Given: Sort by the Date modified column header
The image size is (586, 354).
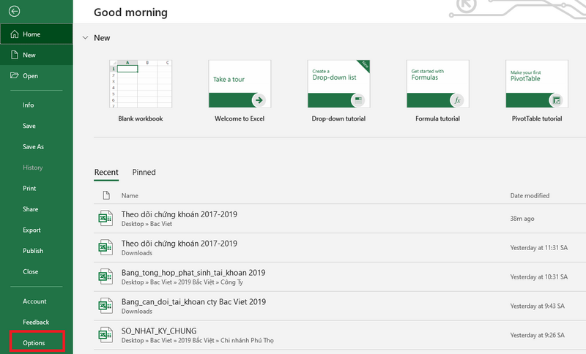Looking at the screenshot, I should [530, 195].
